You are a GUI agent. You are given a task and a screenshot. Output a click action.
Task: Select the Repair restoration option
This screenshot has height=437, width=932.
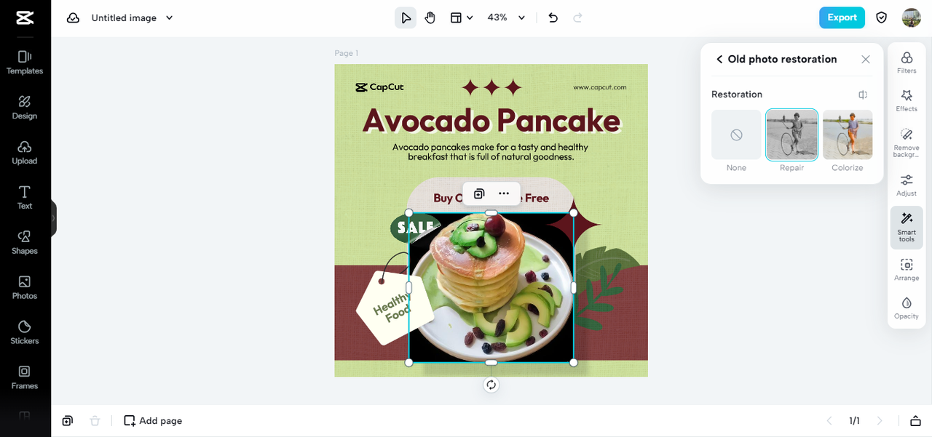(x=791, y=135)
